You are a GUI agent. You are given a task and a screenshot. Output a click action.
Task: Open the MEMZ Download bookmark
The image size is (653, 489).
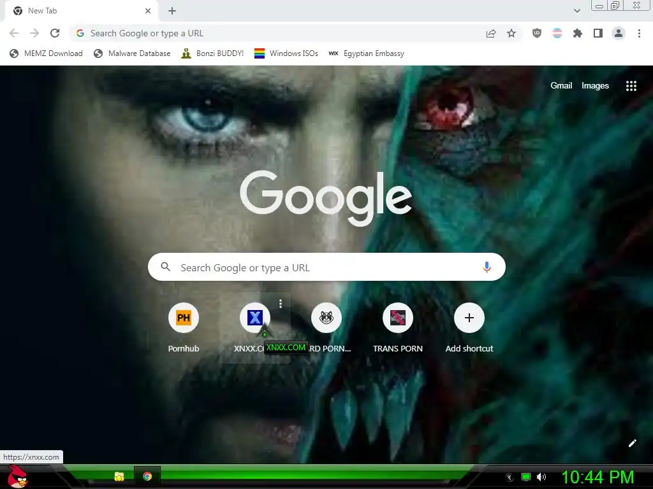click(46, 53)
